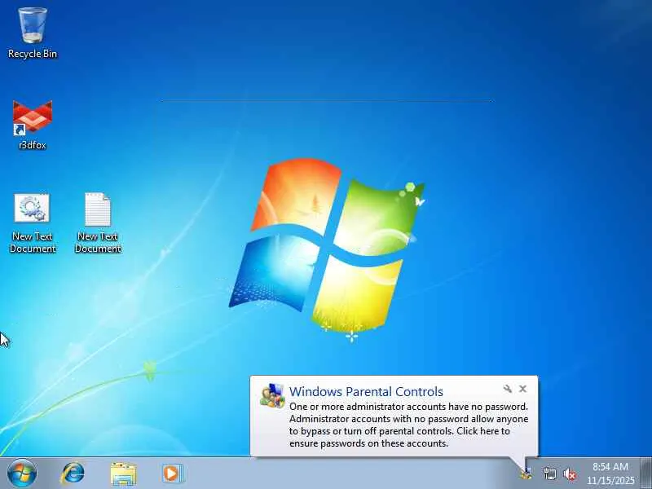
Task: Click the Windows Parental Controls balloon title
Action: [366, 391]
